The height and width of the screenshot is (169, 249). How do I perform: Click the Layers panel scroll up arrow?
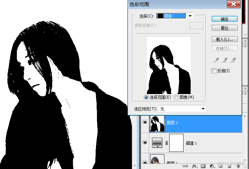(x=245, y=116)
